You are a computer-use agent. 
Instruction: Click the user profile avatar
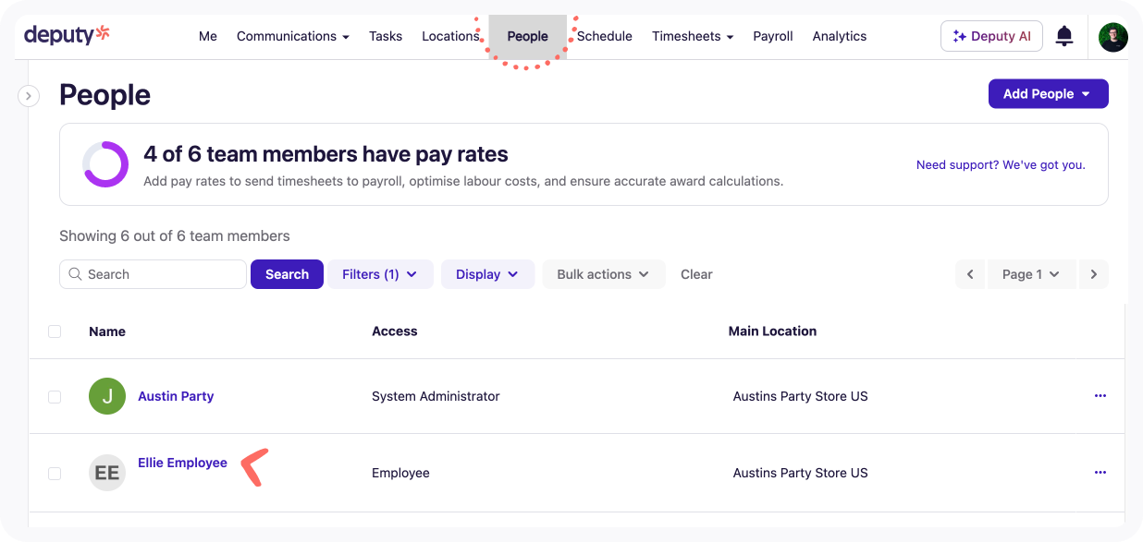pos(1112,37)
